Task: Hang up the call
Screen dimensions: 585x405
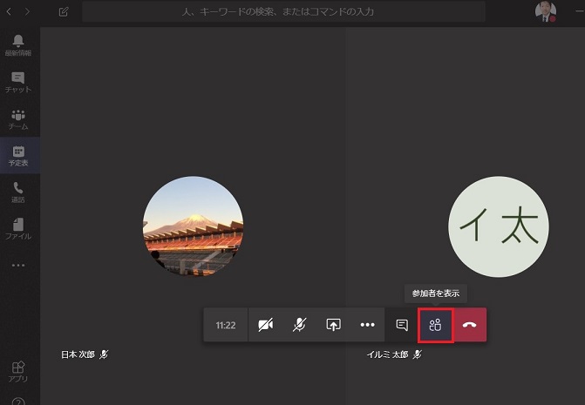Action: [470, 325]
